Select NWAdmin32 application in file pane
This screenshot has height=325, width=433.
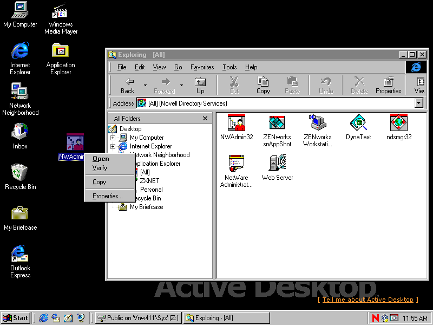(x=237, y=127)
